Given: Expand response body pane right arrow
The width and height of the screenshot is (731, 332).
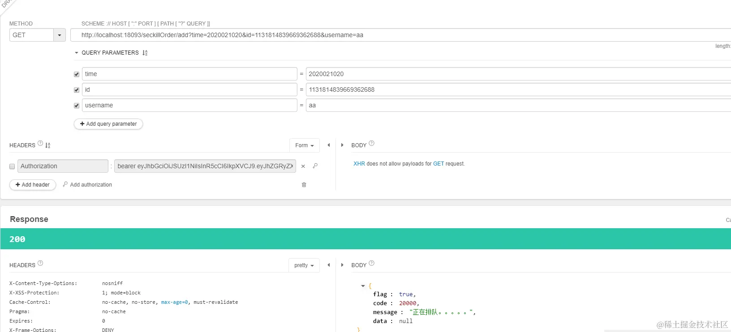Looking at the screenshot, I should 342,265.
